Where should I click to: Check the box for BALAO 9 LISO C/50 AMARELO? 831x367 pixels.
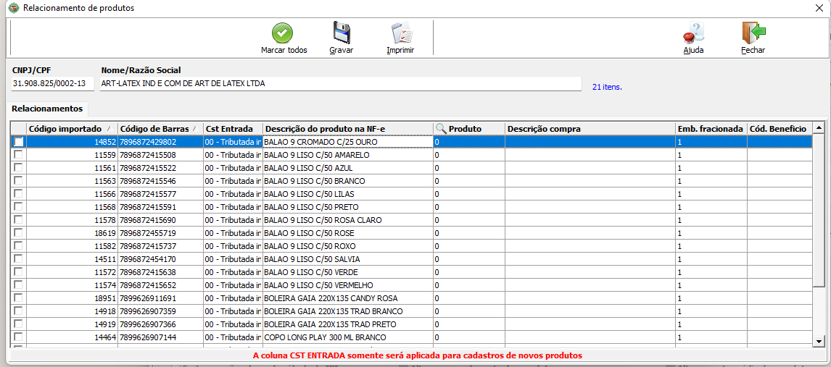(x=19, y=155)
